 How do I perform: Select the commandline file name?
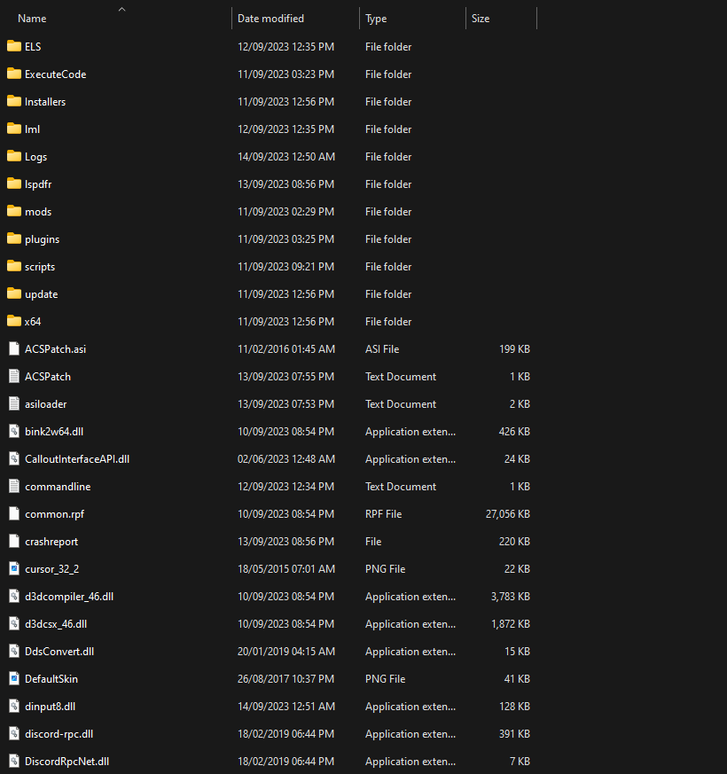coord(58,486)
